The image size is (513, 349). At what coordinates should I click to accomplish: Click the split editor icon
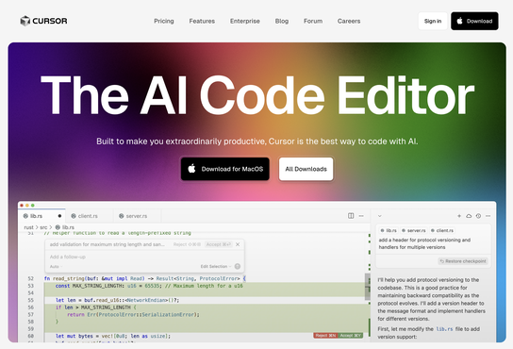(351, 216)
